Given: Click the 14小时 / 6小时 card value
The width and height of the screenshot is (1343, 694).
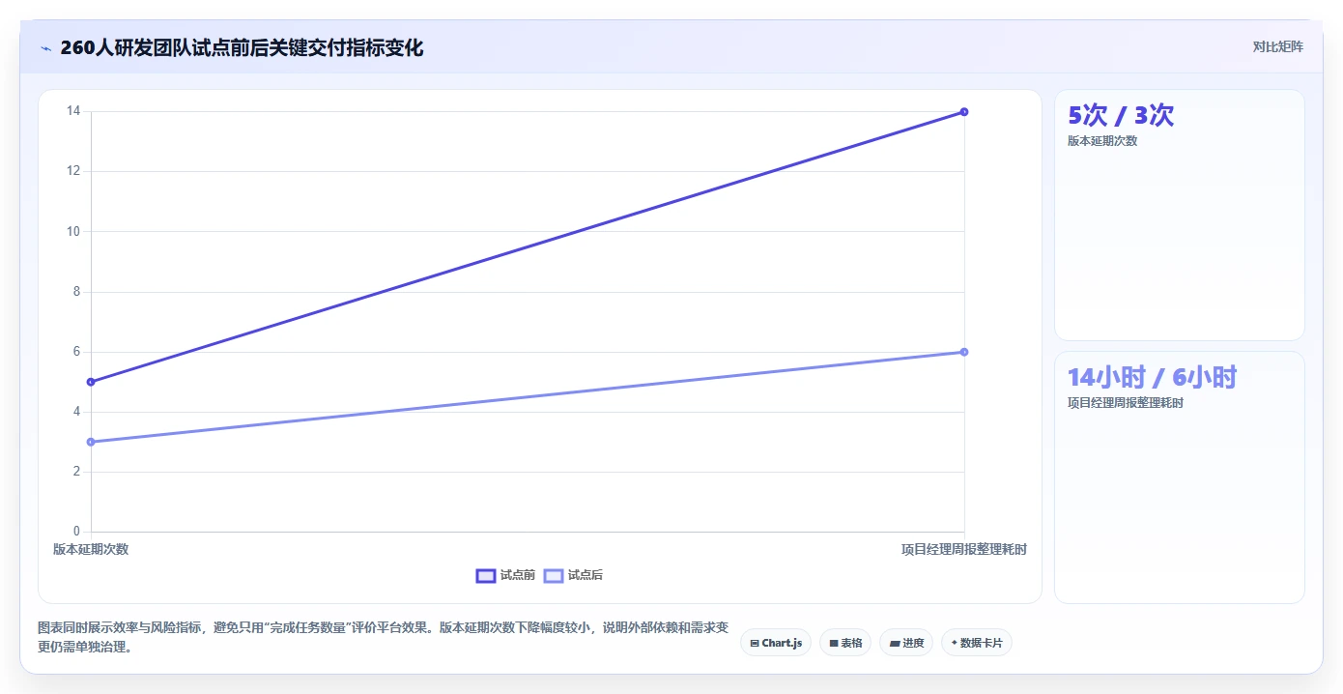Looking at the screenshot, I should pos(1152,378).
